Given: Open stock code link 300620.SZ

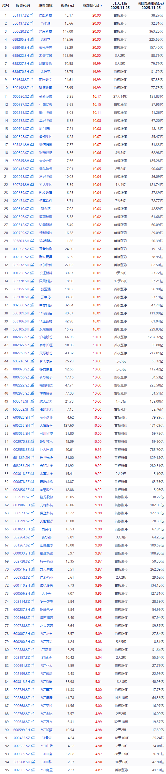Looking at the screenshot, I should click(21, 31).
